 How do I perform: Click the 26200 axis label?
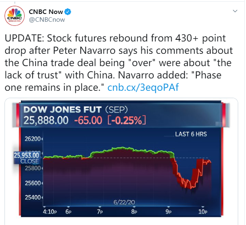coord(32,139)
